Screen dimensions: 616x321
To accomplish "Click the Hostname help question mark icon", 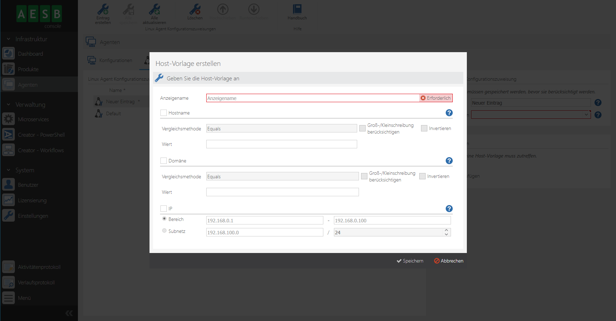I will tap(449, 113).
